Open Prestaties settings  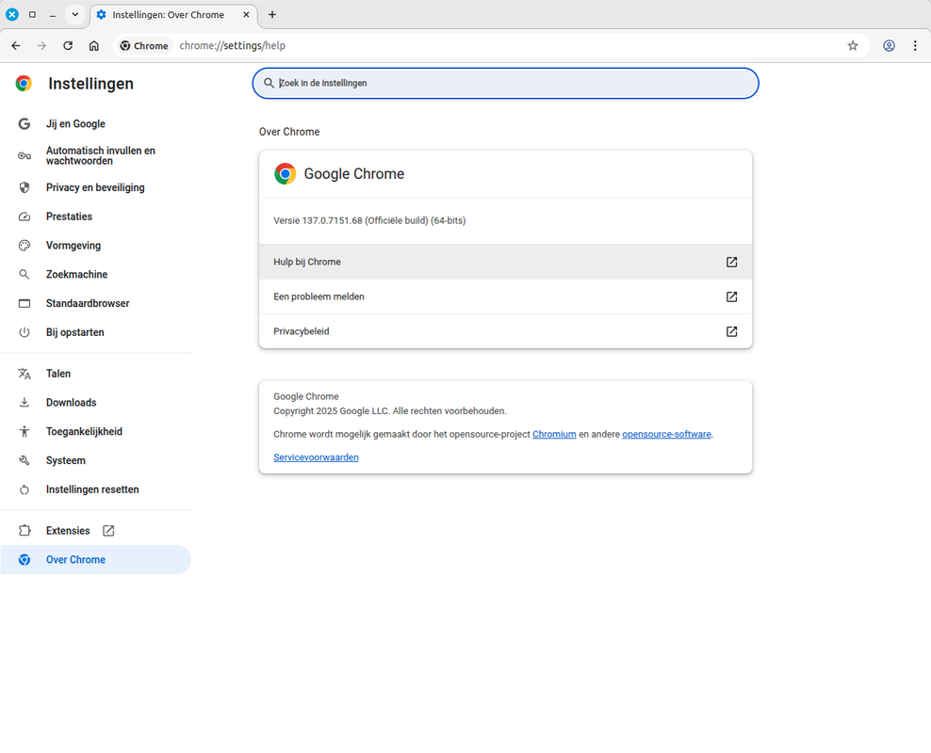pyautogui.click(x=95, y=216)
